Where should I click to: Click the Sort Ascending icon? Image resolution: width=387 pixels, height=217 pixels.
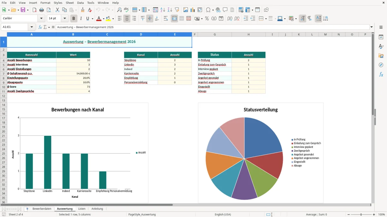(163, 10)
